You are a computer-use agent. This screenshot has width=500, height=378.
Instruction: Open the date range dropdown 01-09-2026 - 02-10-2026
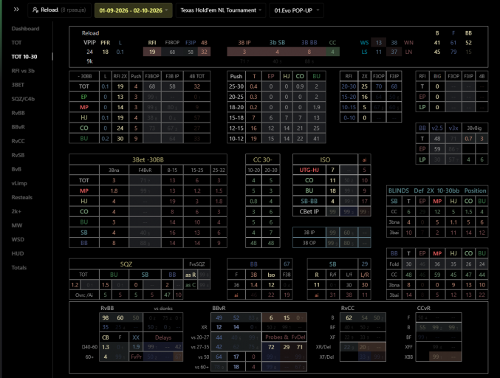[x=133, y=10]
